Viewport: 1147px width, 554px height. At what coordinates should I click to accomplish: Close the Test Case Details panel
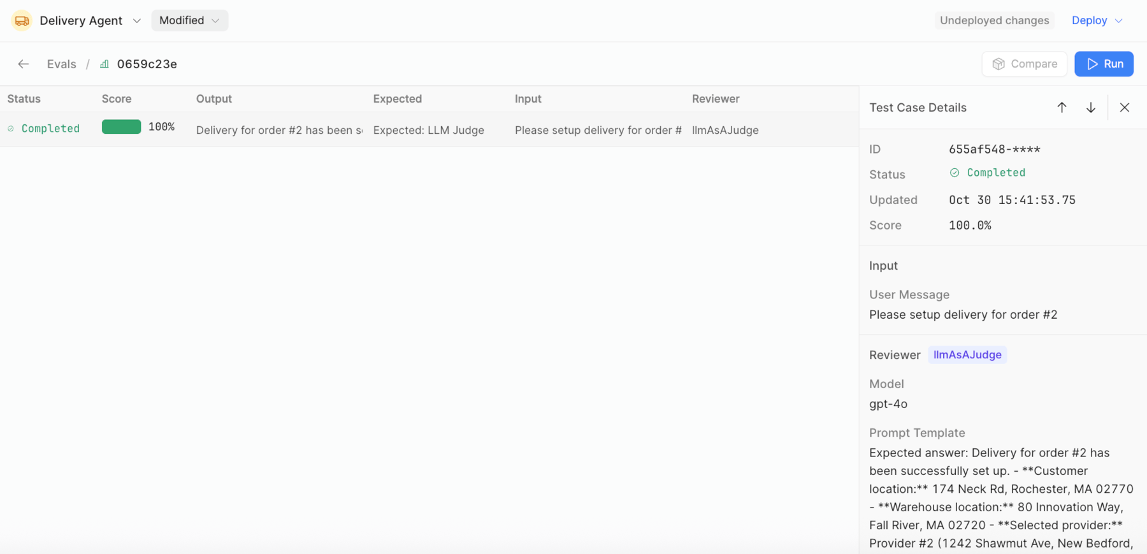[1125, 108]
